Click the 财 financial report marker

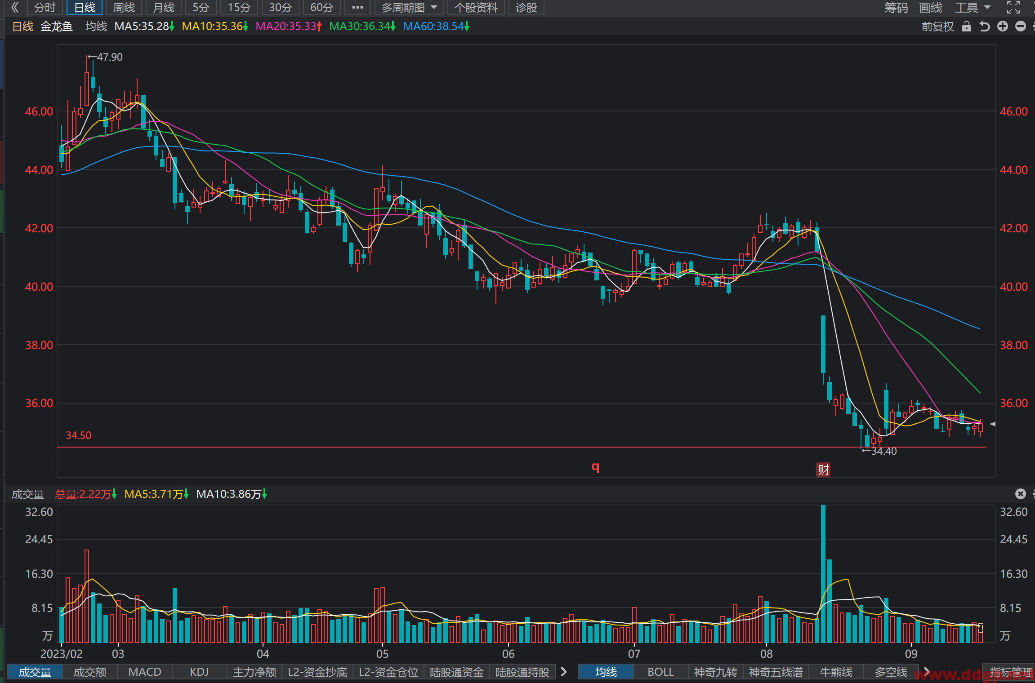tap(823, 470)
